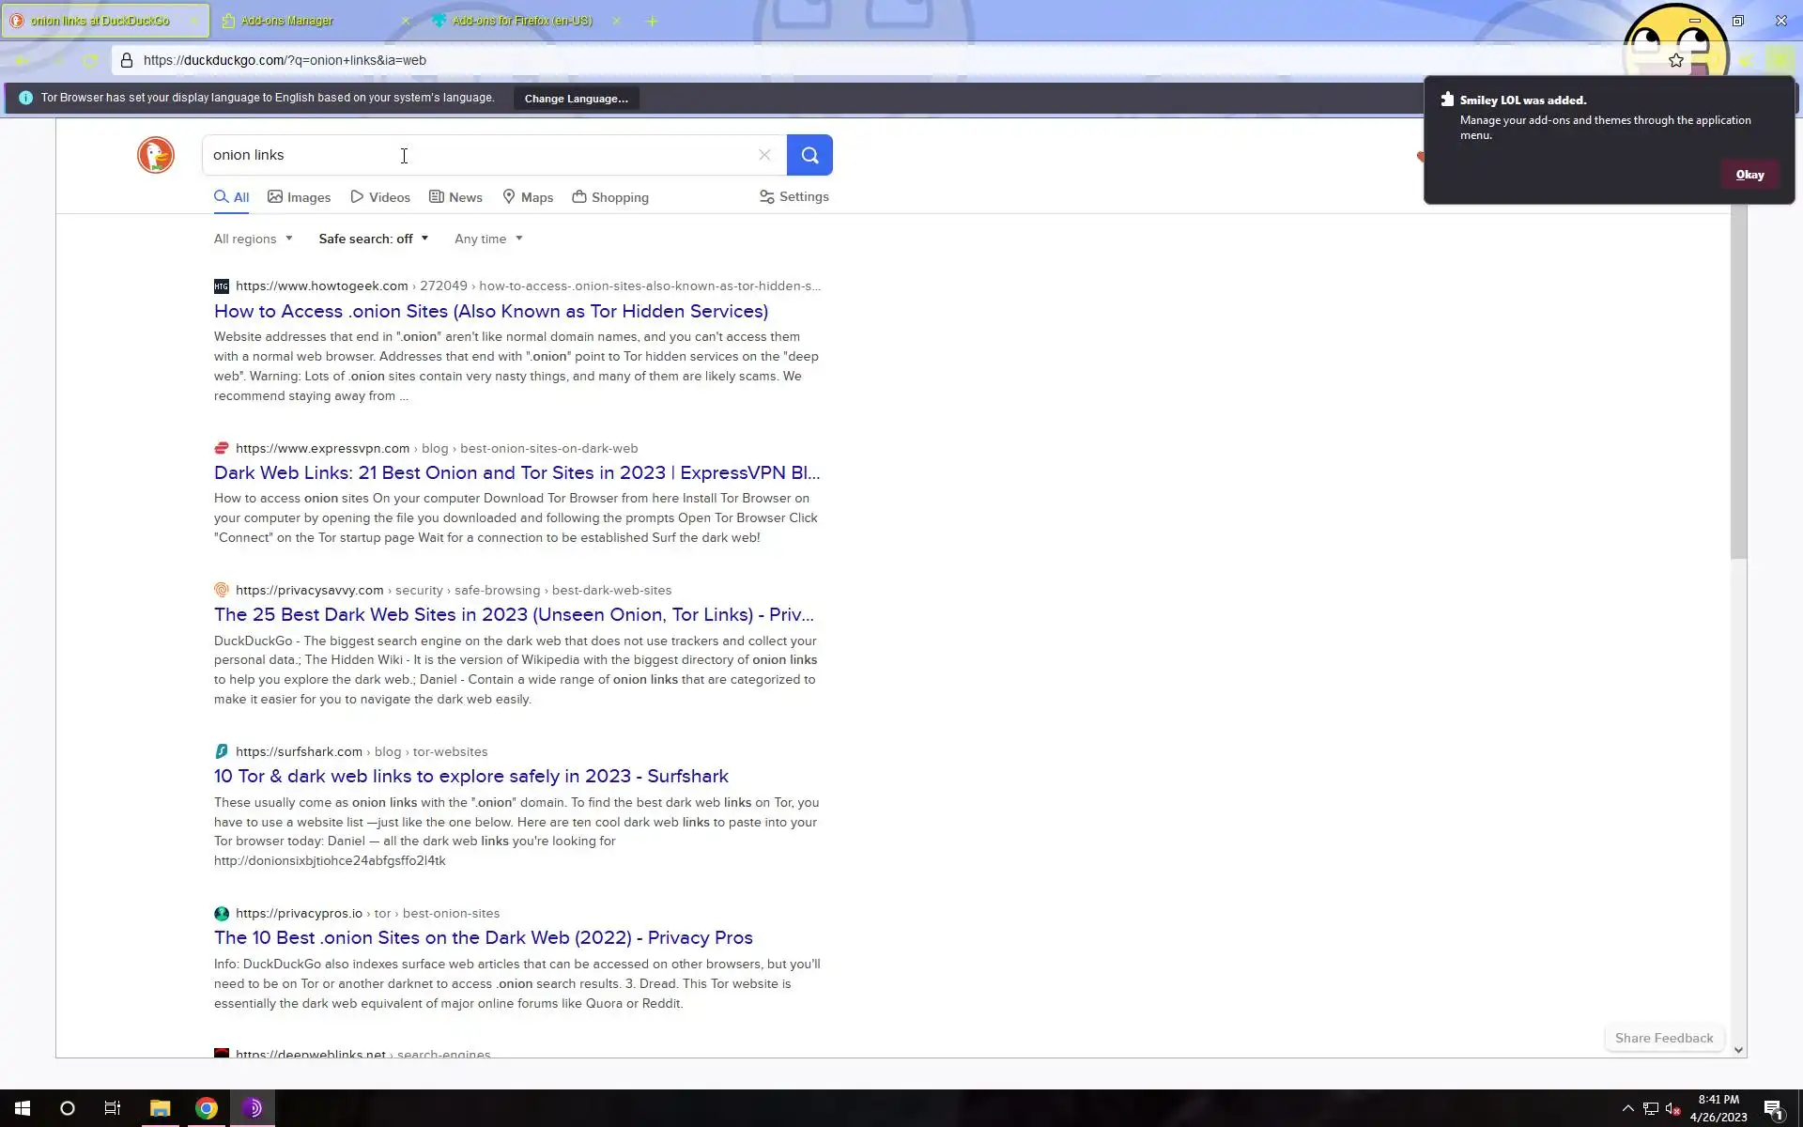
Task: Open the Safe search: off dropdown
Action: (x=373, y=239)
